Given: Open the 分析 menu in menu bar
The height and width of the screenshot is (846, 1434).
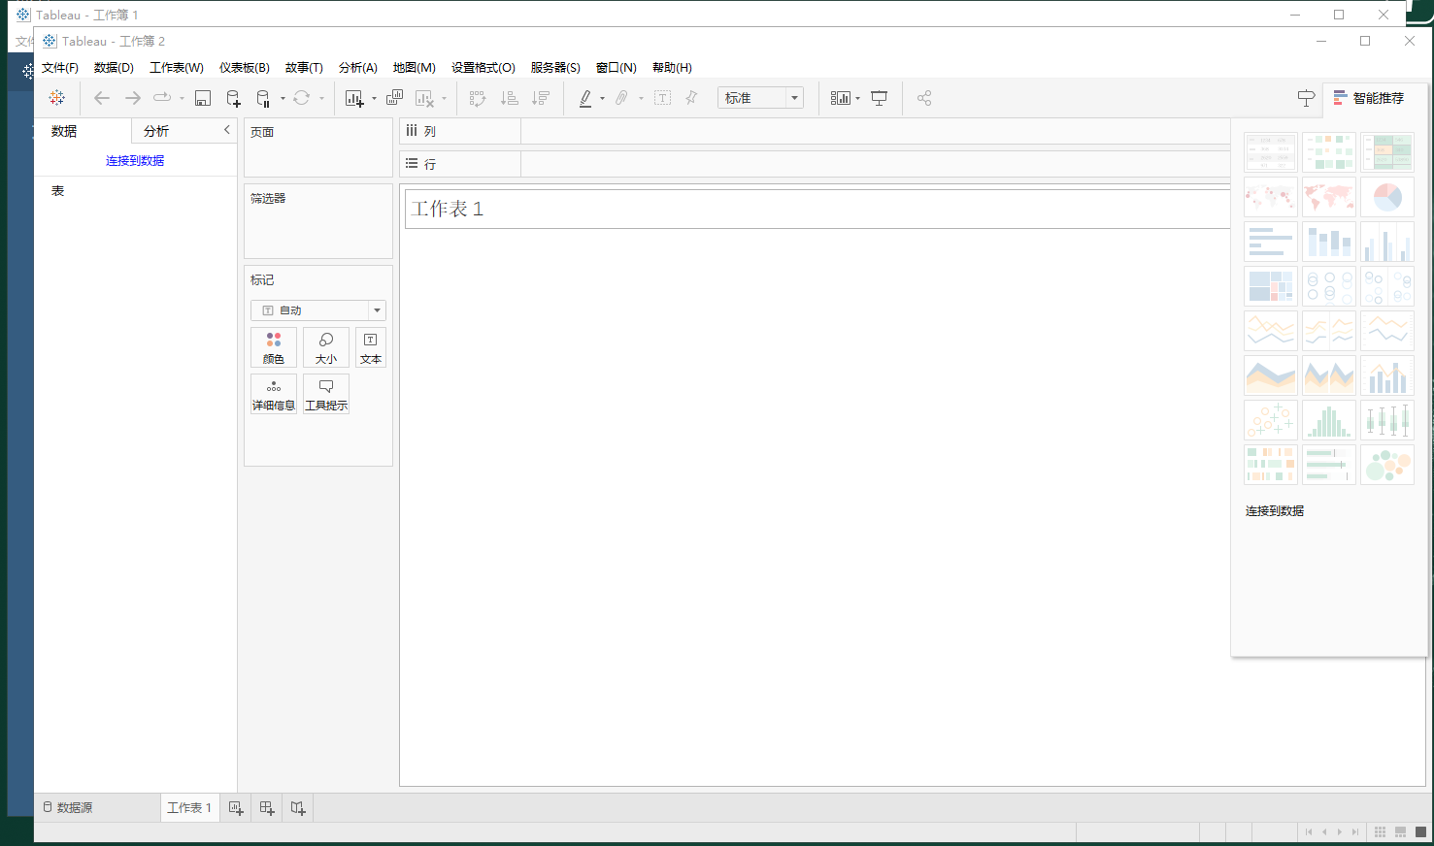Looking at the screenshot, I should 357,67.
